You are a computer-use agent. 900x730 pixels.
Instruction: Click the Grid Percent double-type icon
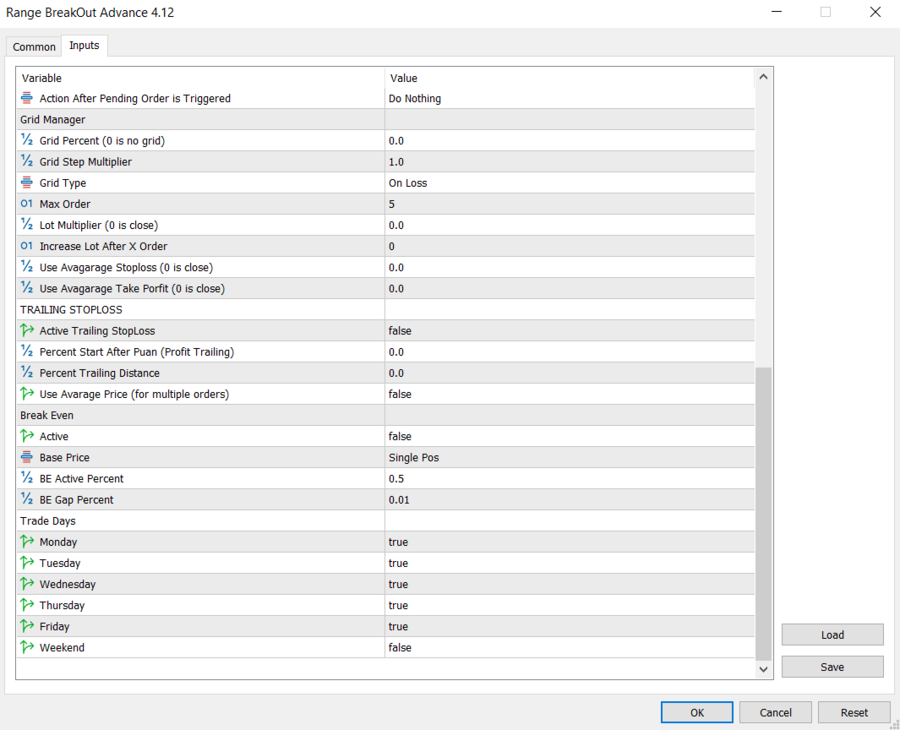tap(27, 140)
